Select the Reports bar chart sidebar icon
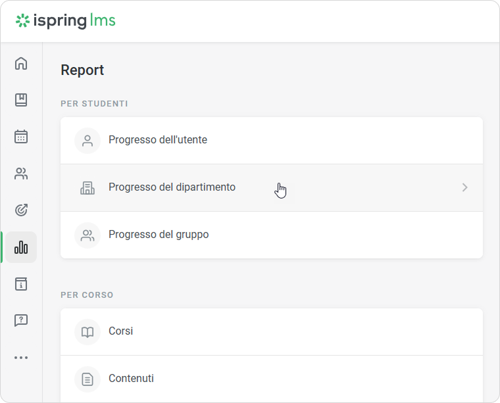Screen dimensions: 500x403 point(21,247)
